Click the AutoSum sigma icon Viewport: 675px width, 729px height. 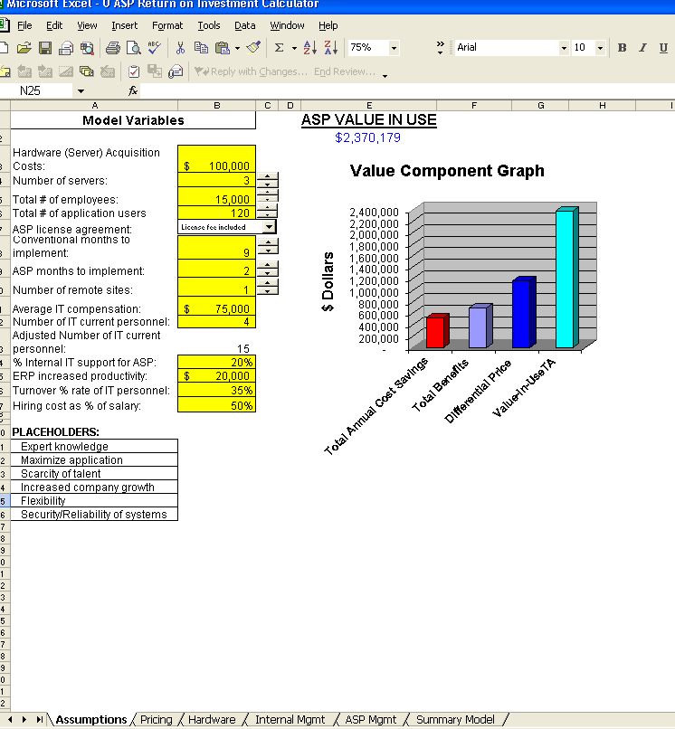279,47
